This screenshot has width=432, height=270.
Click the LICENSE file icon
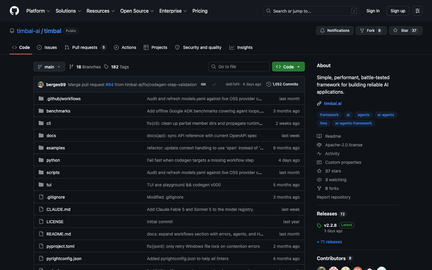(41, 221)
